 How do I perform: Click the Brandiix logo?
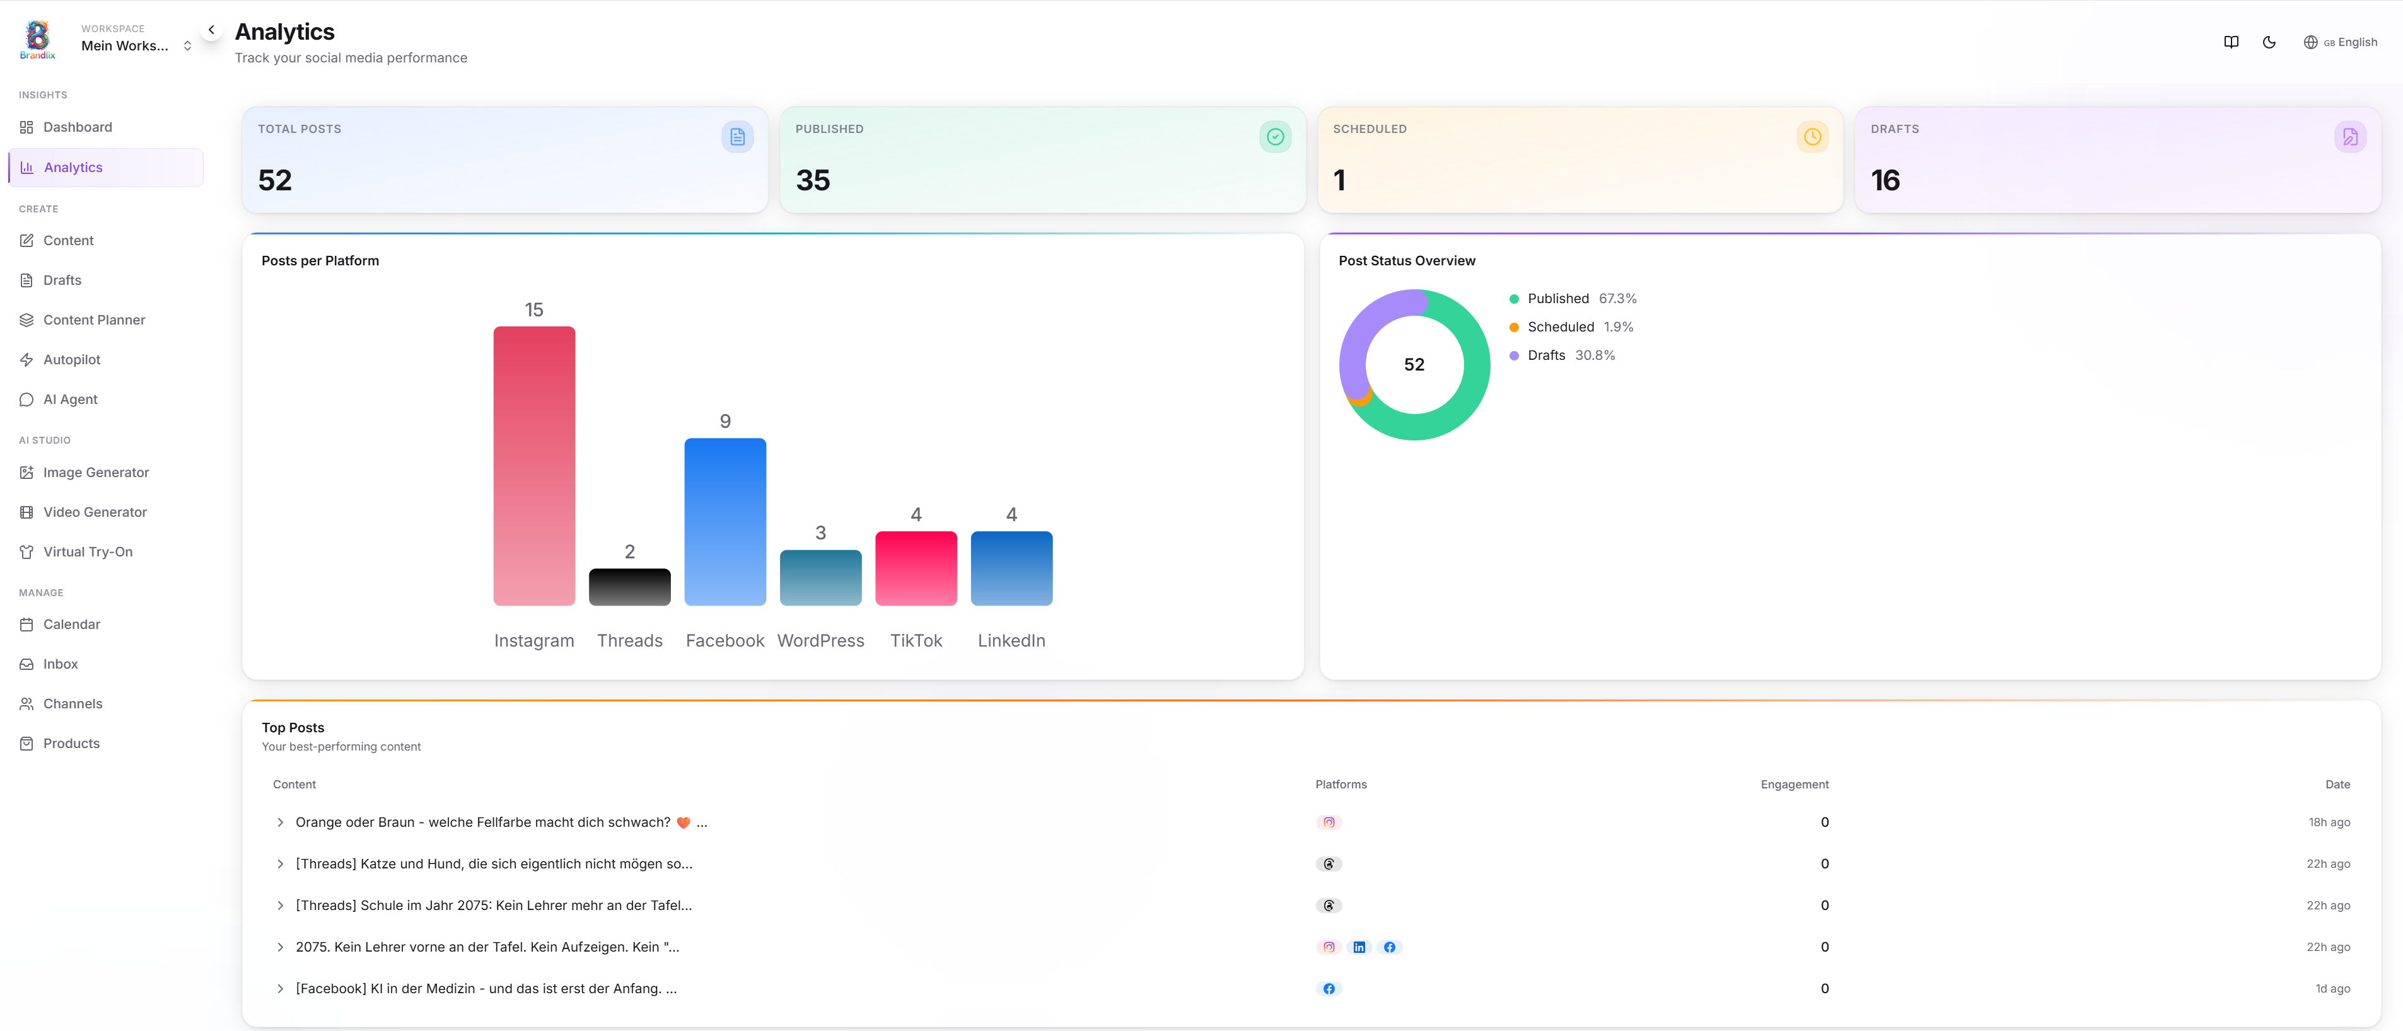tap(37, 39)
